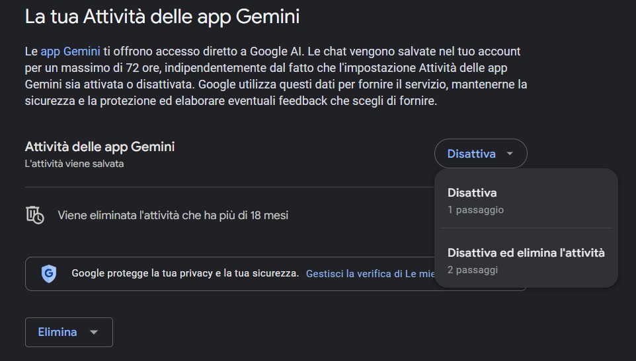Click the '2 passaggi' subtitle
The image size is (636, 361).
pos(473,269)
